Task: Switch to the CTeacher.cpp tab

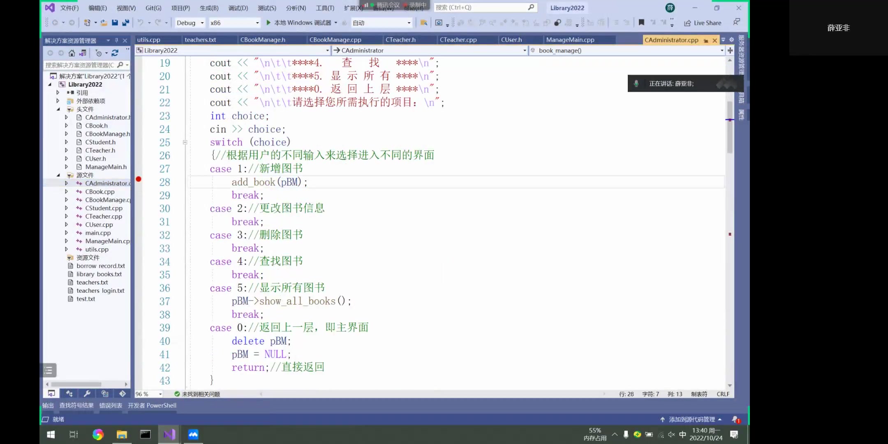Action: coord(459,39)
